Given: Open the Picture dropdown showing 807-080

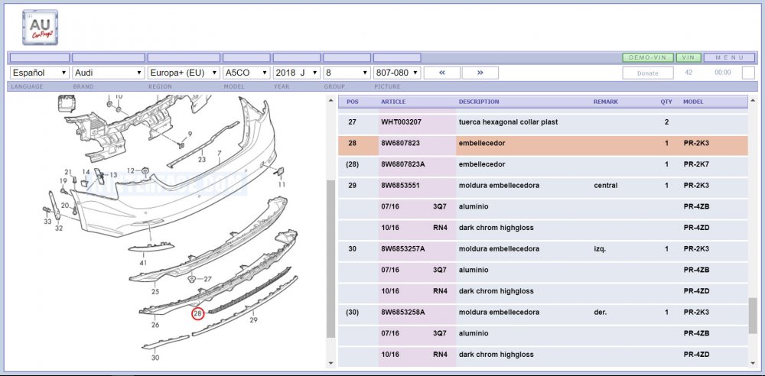Looking at the screenshot, I should [397, 73].
